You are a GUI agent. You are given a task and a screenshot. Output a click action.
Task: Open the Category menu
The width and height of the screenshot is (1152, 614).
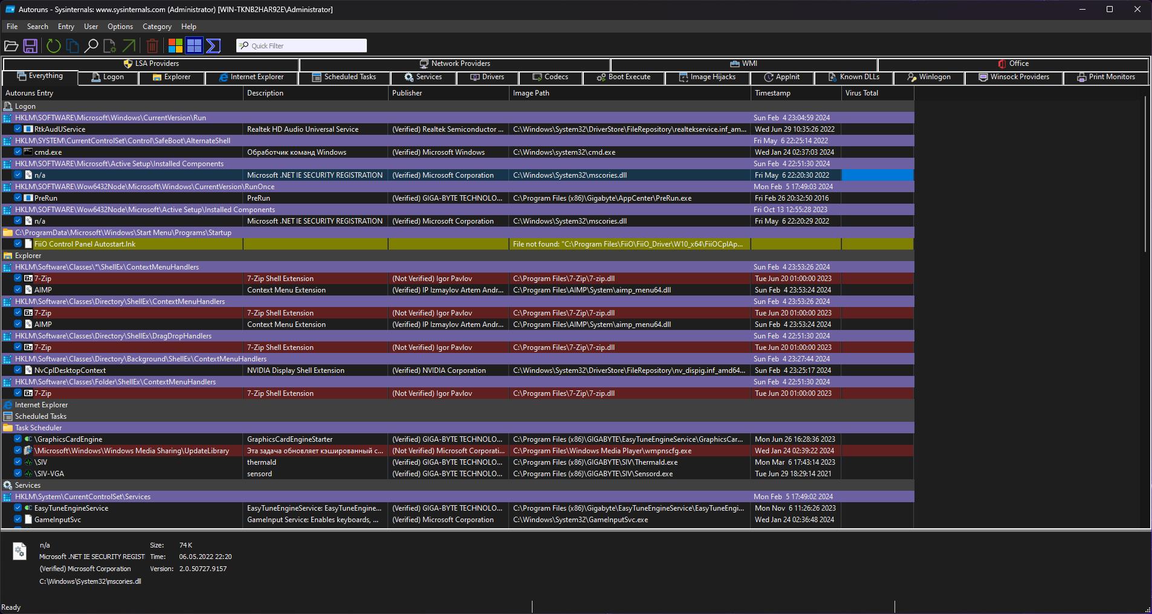[157, 27]
